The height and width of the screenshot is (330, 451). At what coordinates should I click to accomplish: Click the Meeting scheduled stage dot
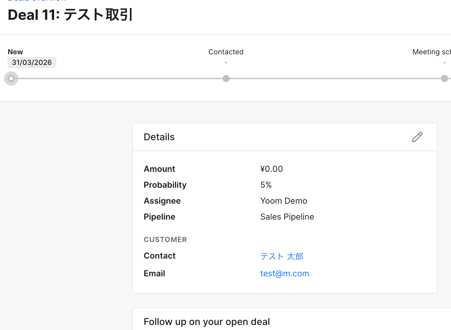click(x=444, y=79)
